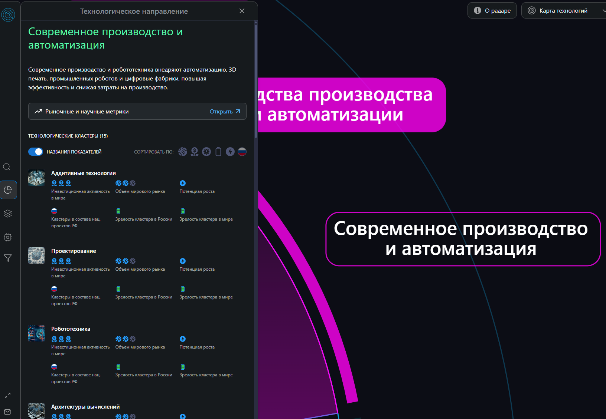Open the processor chip icon in the sidebar
Image resolution: width=606 pixels, height=419 pixels.
(8, 237)
